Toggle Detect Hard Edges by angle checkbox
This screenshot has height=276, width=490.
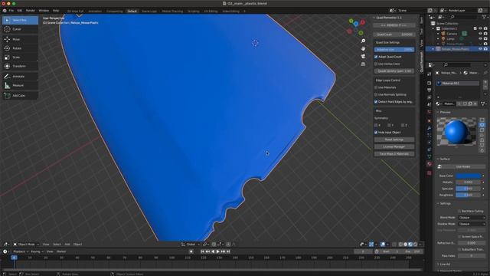[376, 102]
